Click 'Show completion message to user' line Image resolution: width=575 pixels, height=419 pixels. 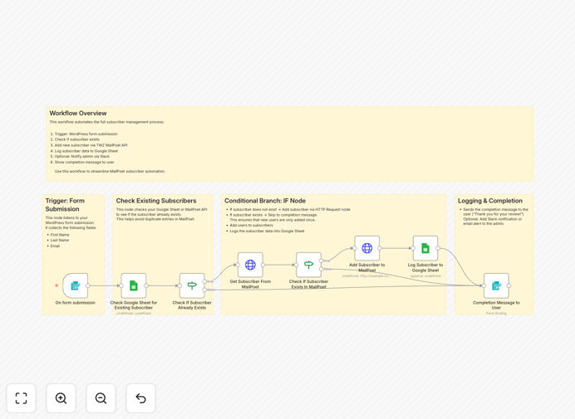point(85,162)
